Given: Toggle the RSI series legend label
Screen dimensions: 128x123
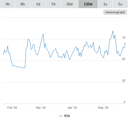Looking at the screenshot, I should (67, 116).
